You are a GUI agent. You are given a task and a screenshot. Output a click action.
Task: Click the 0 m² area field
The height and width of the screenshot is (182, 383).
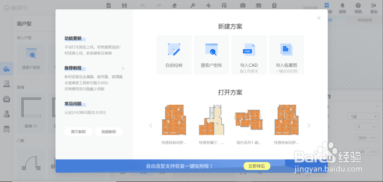coord(367,126)
